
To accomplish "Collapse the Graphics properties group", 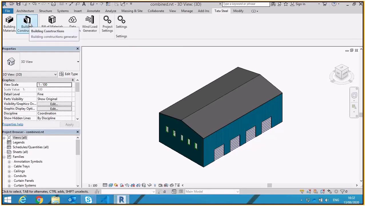I will tap(73, 80).
